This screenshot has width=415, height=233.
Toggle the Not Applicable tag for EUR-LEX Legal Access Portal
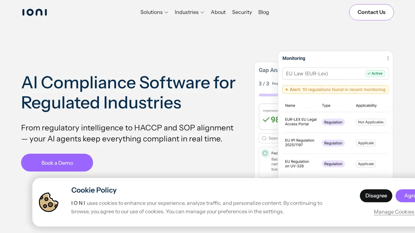pos(371,122)
